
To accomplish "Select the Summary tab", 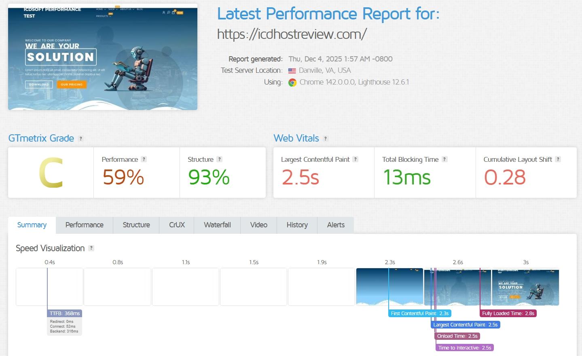I will [x=32, y=225].
